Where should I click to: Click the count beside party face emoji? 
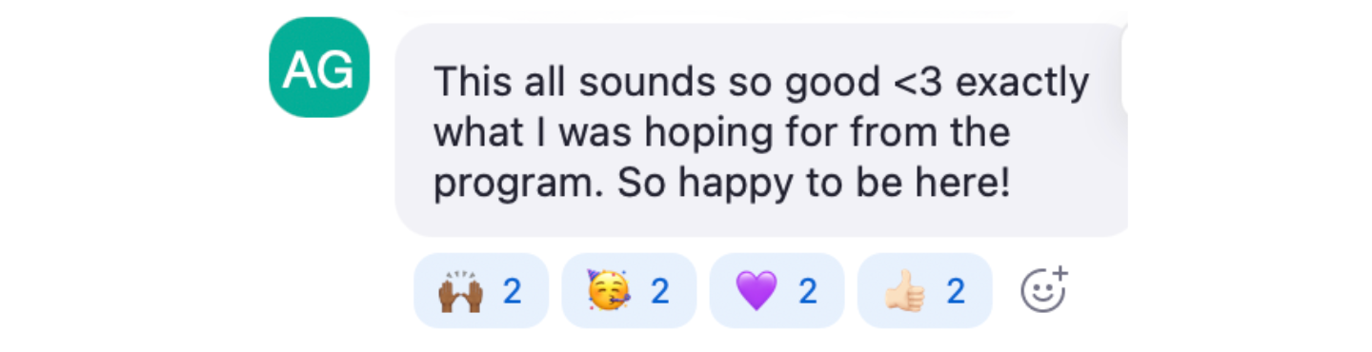(660, 291)
